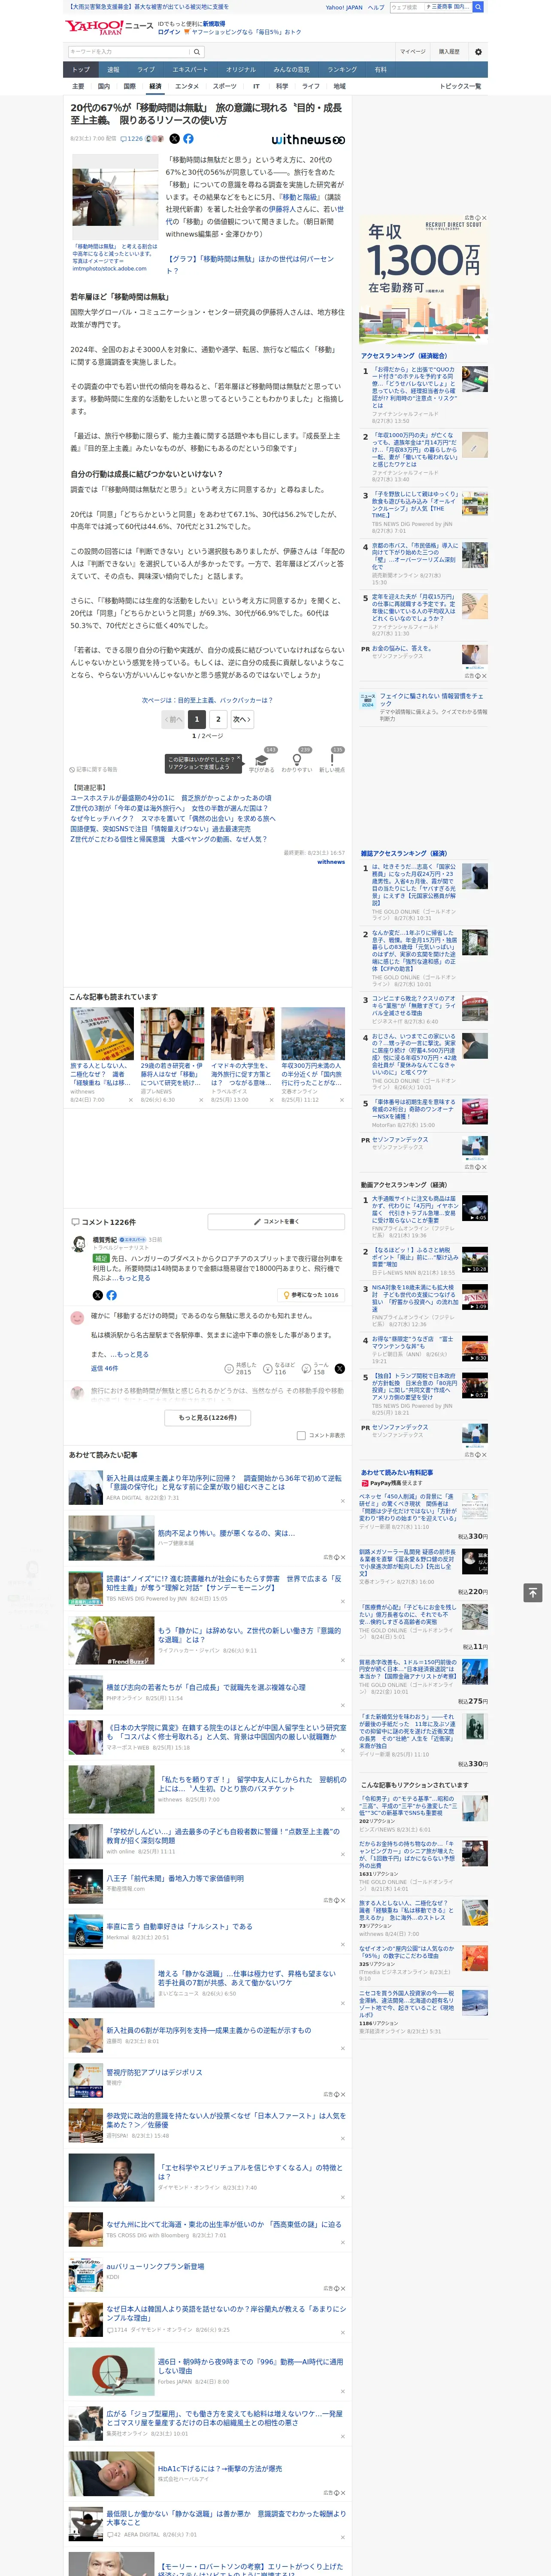Switch to the ランキング tab
The width and height of the screenshot is (551, 2576).
click(342, 70)
